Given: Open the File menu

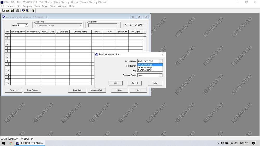Looking at the screenshot, I should click(3, 6).
